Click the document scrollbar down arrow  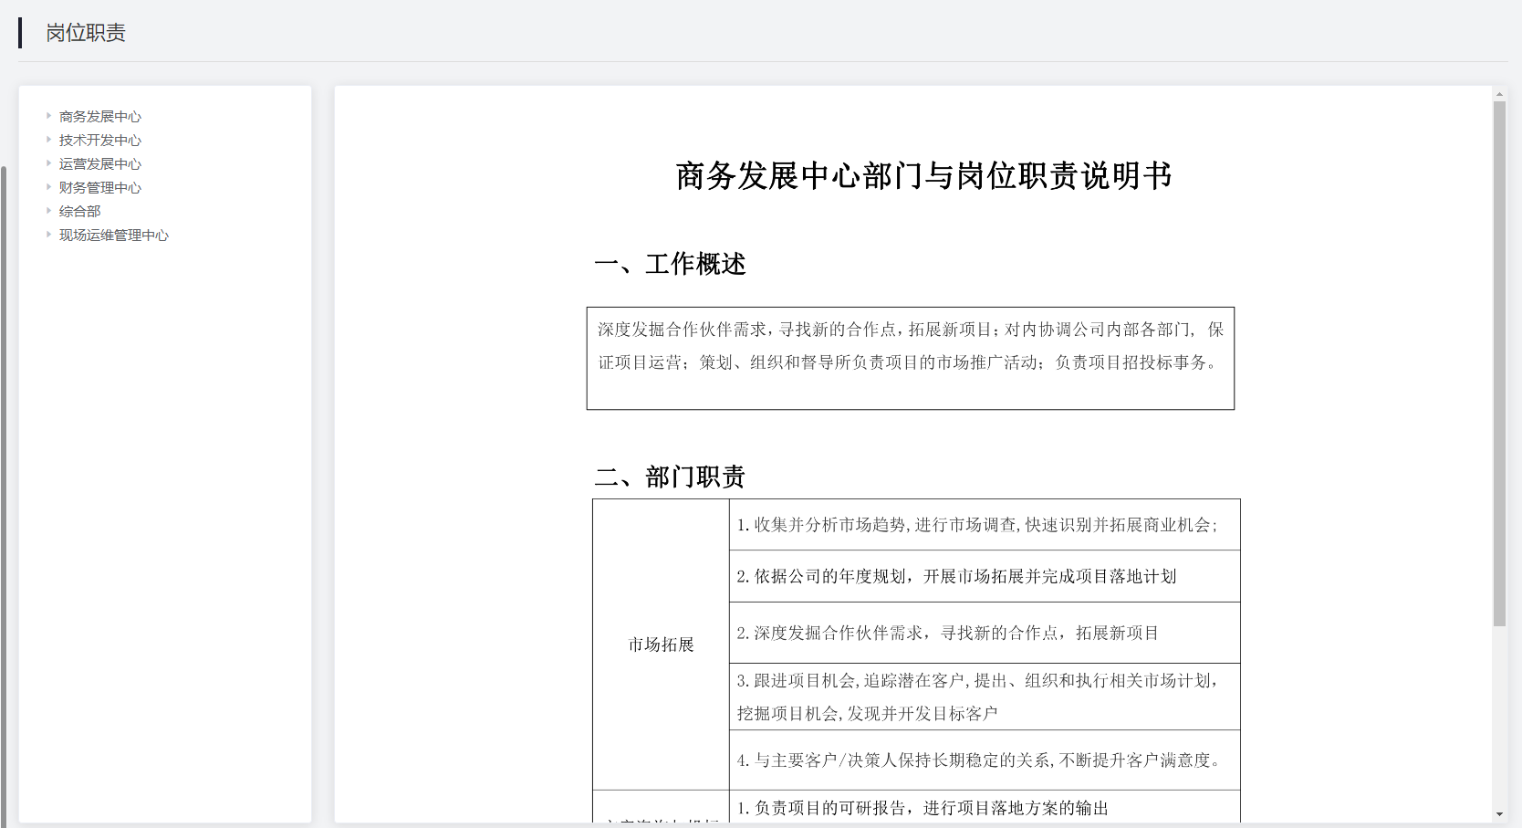(x=1499, y=814)
